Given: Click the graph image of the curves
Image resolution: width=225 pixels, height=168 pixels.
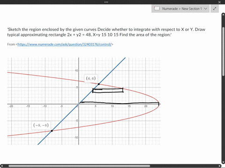Looking at the screenshot, I should (84, 101).
